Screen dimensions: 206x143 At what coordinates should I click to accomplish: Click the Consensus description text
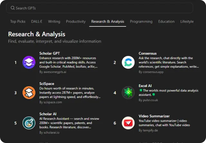169,62
